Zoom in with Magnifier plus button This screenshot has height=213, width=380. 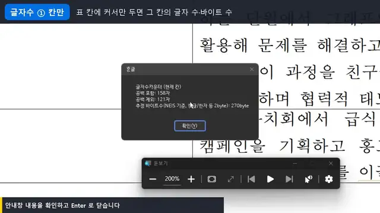click(191, 179)
